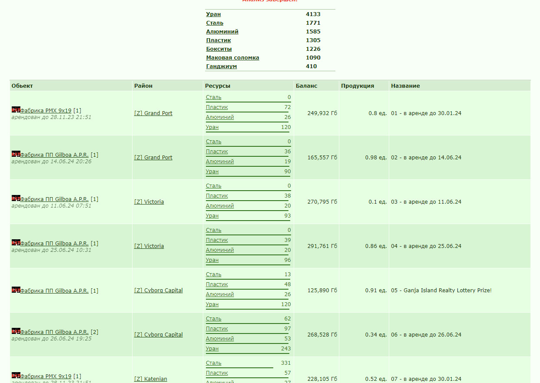Open the [Z] Katenian region link
This screenshot has height=383, width=540.
coord(151,379)
